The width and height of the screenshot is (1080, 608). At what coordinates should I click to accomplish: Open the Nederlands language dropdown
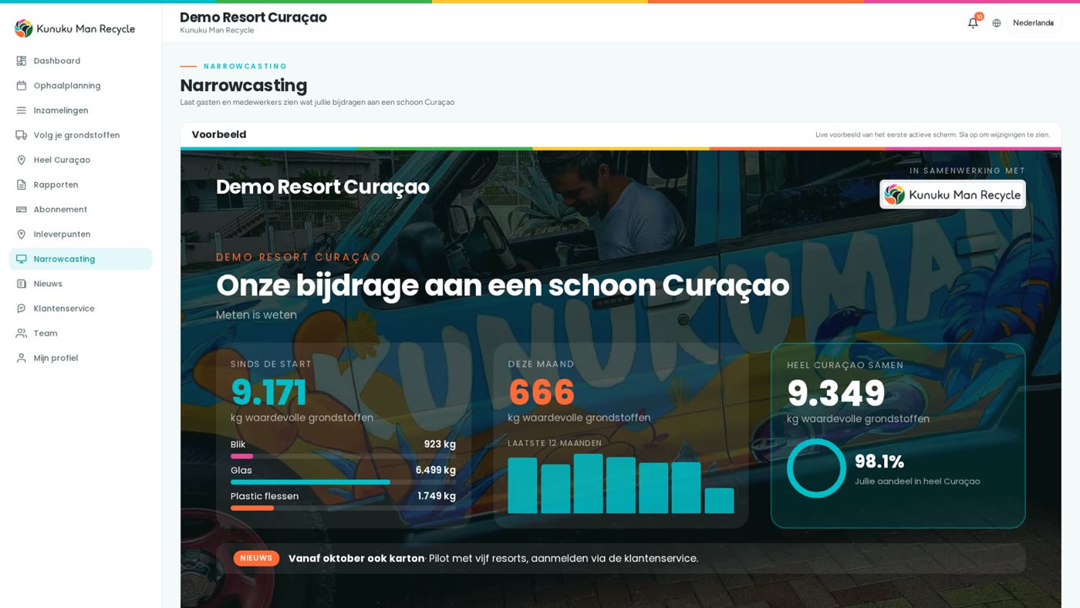1033,23
